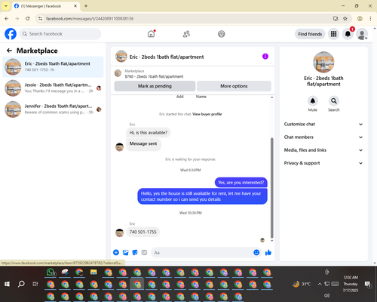Open Jennifer conversation in Marketplace list
This screenshot has height=302, width=377.
[x=53, y=109]
